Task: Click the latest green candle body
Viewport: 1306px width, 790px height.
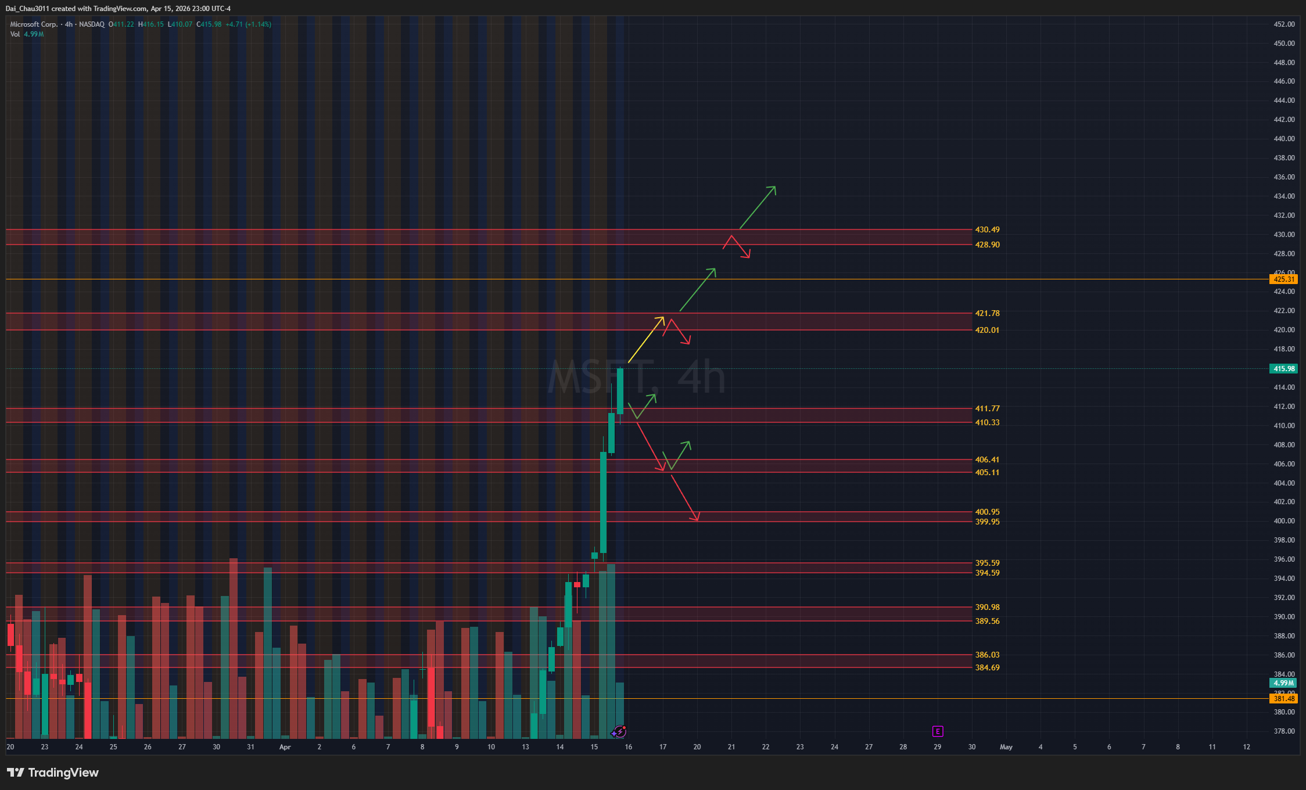Action: 620,390
